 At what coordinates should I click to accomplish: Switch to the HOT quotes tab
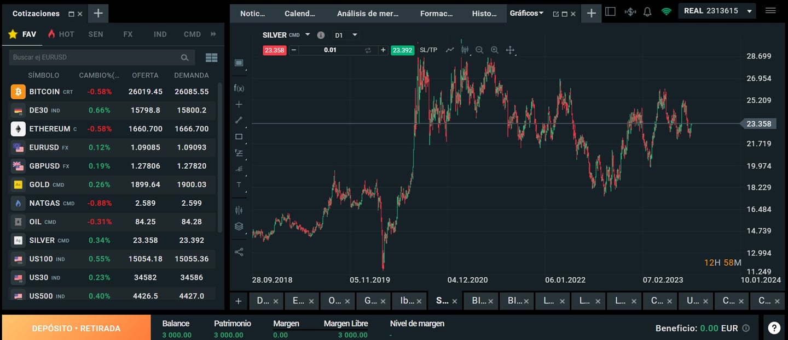[x=61, y=34]
